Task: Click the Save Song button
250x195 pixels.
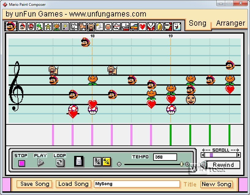Action: click(34, 184)
